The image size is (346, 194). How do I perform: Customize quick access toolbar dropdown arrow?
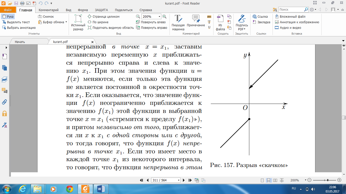tap(51, 3)
